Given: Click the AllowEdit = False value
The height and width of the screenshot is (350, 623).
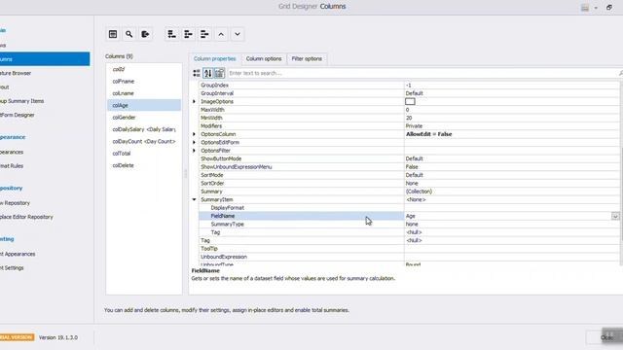Looking at the screenshot, I should (x=428, y=134).
